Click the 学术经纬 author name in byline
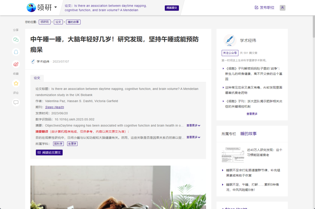The width and height of the screenshot is (315, 209). click(x=43, y=62)
